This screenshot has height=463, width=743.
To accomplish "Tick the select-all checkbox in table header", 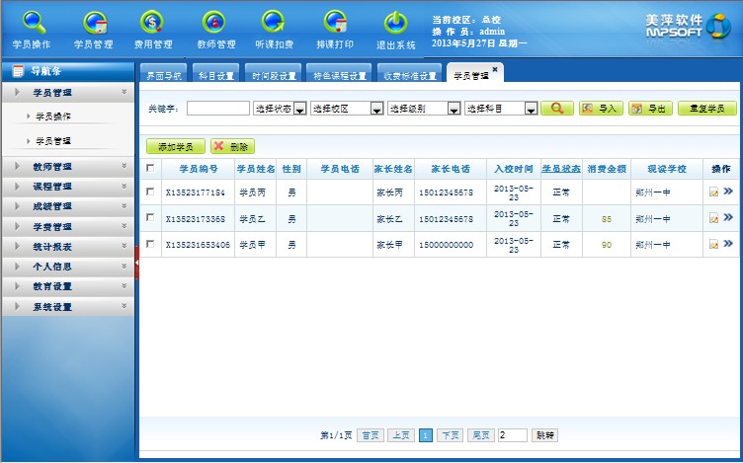I will point(150,168).
